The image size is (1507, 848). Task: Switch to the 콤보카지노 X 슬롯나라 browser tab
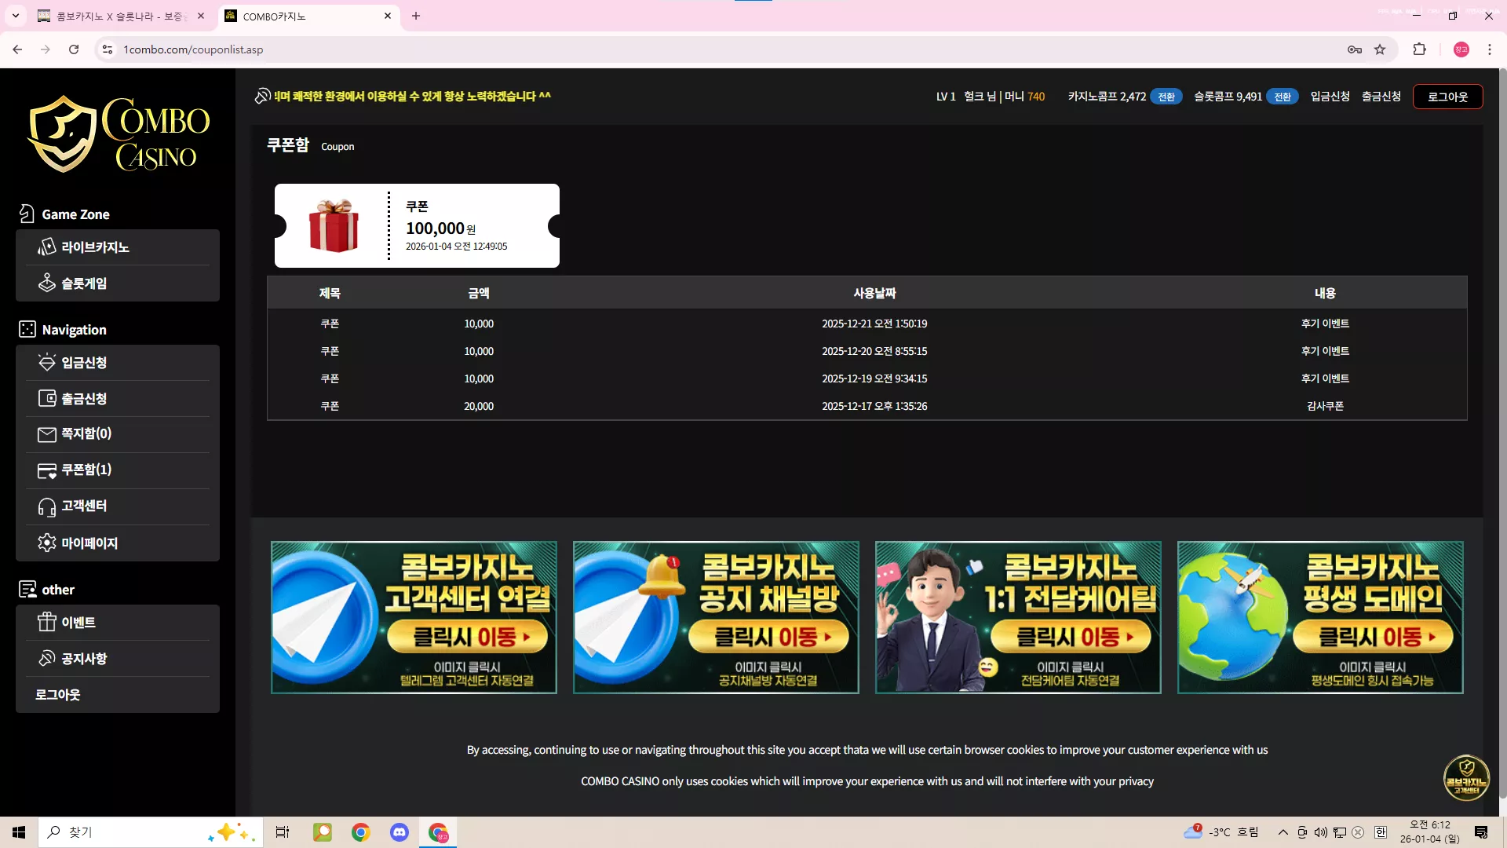[x=122, y=16]
